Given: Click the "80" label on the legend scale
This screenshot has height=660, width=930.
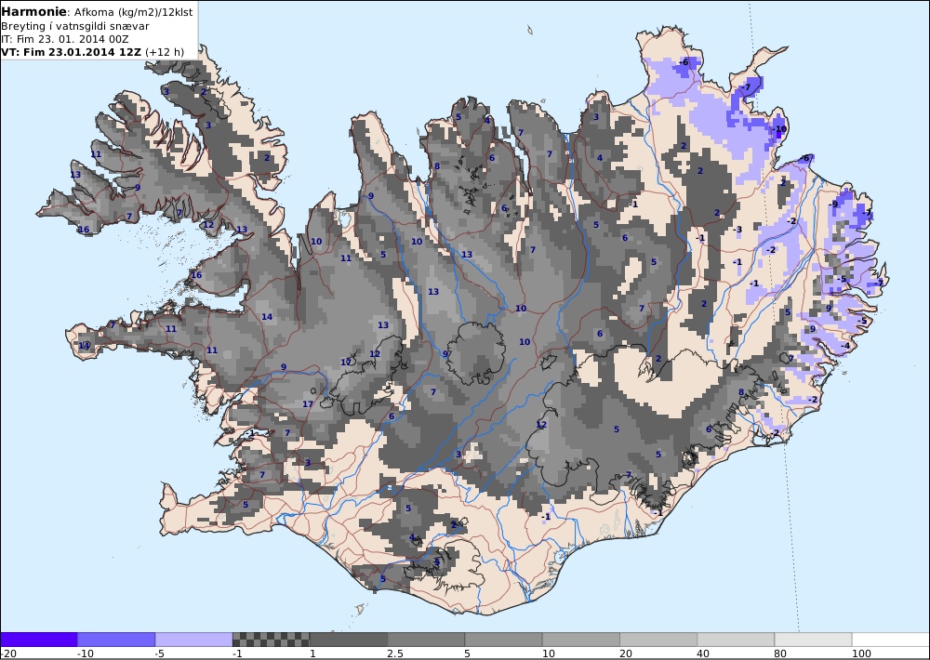Looking at the screenshot, I should click(x=781, y=653).
